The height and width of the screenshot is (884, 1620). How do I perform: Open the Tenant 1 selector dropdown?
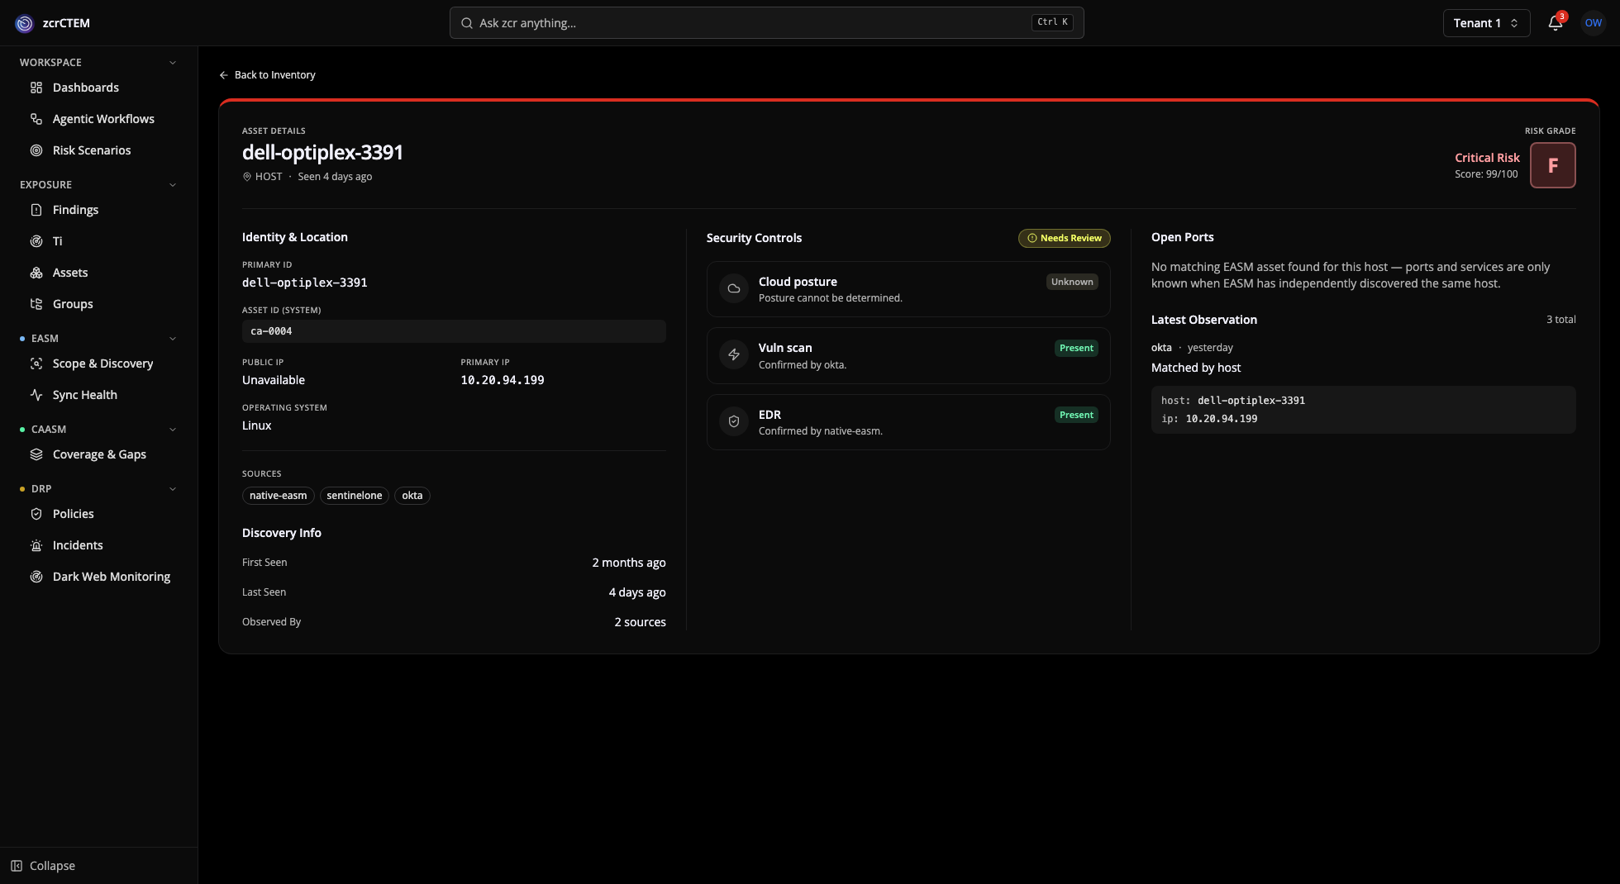point(1486,23)
